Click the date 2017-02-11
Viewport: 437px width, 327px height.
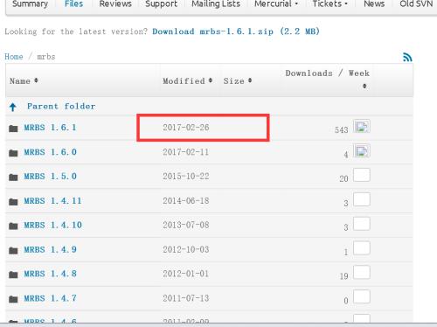pos(186,152)
